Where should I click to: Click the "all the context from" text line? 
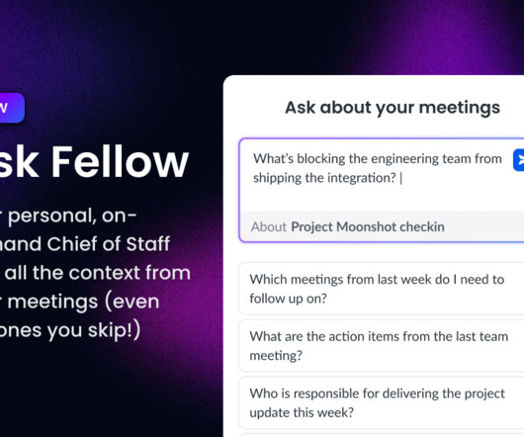98,273
